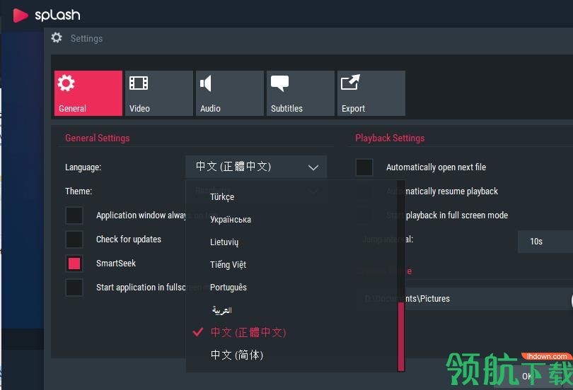Image resolution: width=573 pixels, height=390 pixels.
Task: Open the General settings tab
Action: point(88,93)
